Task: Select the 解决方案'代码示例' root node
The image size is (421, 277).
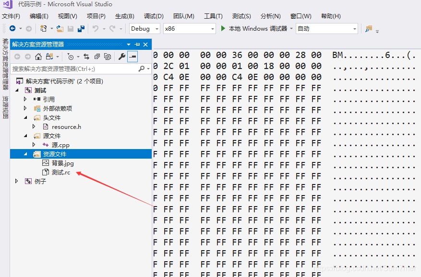Action: (64, 81)
